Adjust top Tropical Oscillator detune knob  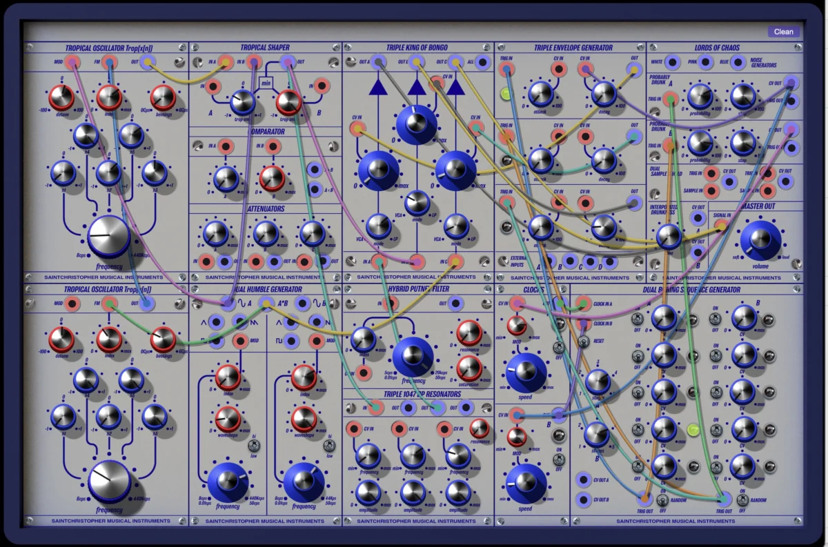[61, 98]
